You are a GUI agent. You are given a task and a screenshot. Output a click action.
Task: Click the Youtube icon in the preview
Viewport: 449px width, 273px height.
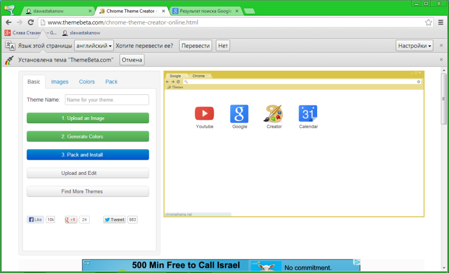coord(204,113)
